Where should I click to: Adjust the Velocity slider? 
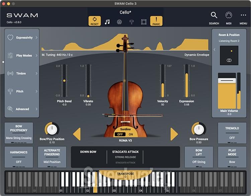click(162, 81)
